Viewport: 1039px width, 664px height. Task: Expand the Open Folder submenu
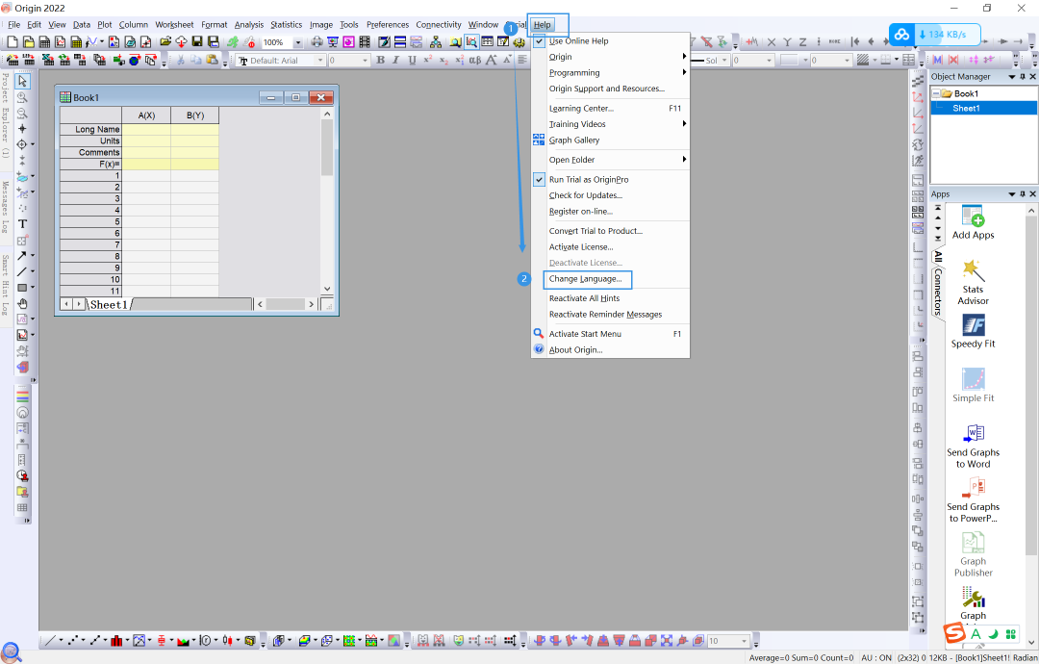[610, 160]
